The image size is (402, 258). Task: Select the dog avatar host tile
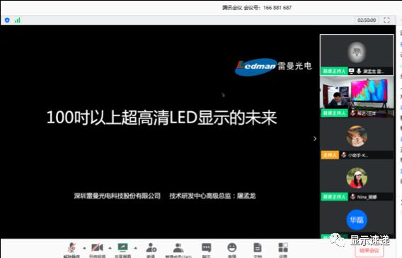pyautogui.click(x=357, y=139)
